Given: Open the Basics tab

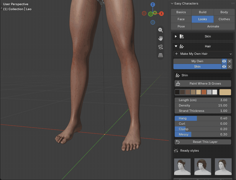Looking at the screenshot, I should tap(181, 12).
